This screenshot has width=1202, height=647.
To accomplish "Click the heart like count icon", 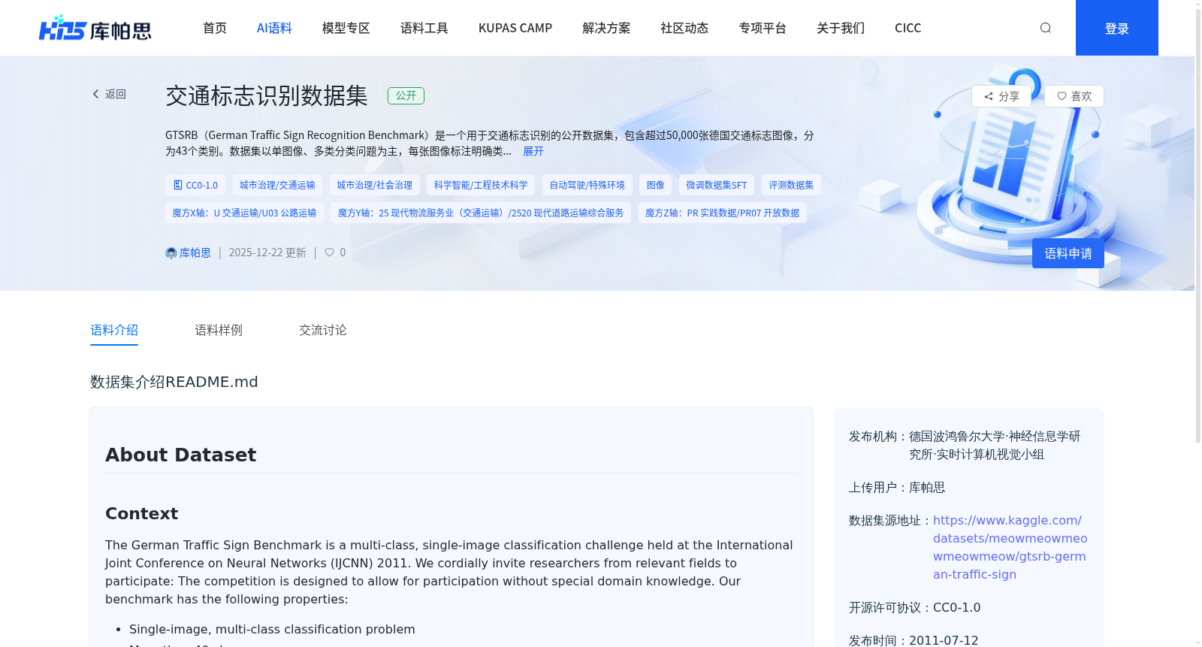I will [329, 252].
